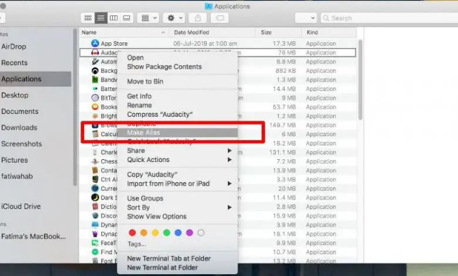The height and width of the screenshot is (276, 458).
Task: Sort by the Size column header
Action: click(278, 32)
